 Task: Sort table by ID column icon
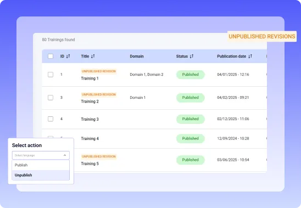68,56
